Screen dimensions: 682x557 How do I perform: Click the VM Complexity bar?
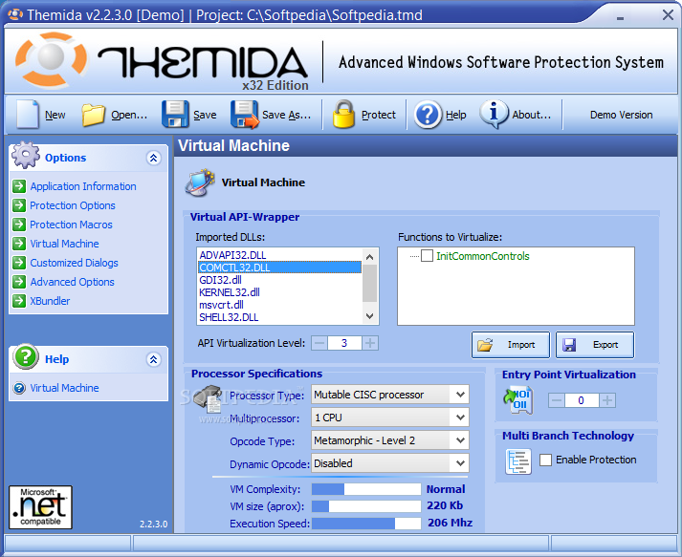(x=366, y=489)
